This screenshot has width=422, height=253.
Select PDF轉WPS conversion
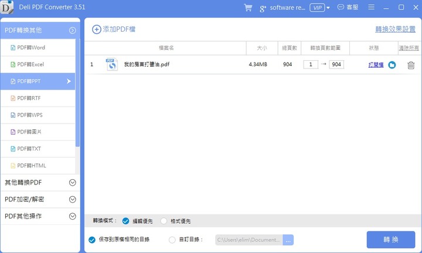tap(38, 115)
